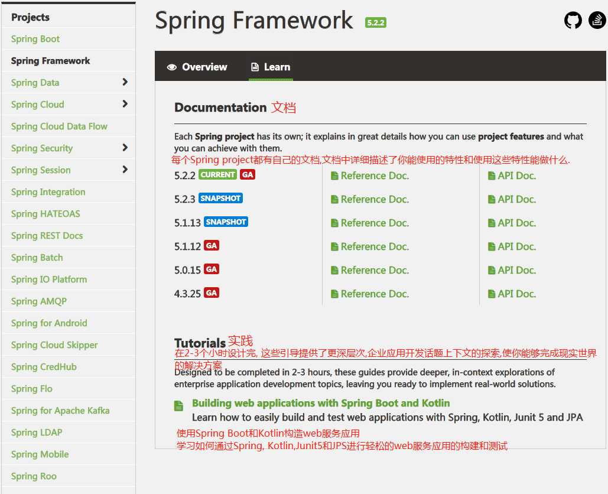Open the 5.2.3 Reference Doc. link
Screen dimensions: 608x494
(370, 199)
